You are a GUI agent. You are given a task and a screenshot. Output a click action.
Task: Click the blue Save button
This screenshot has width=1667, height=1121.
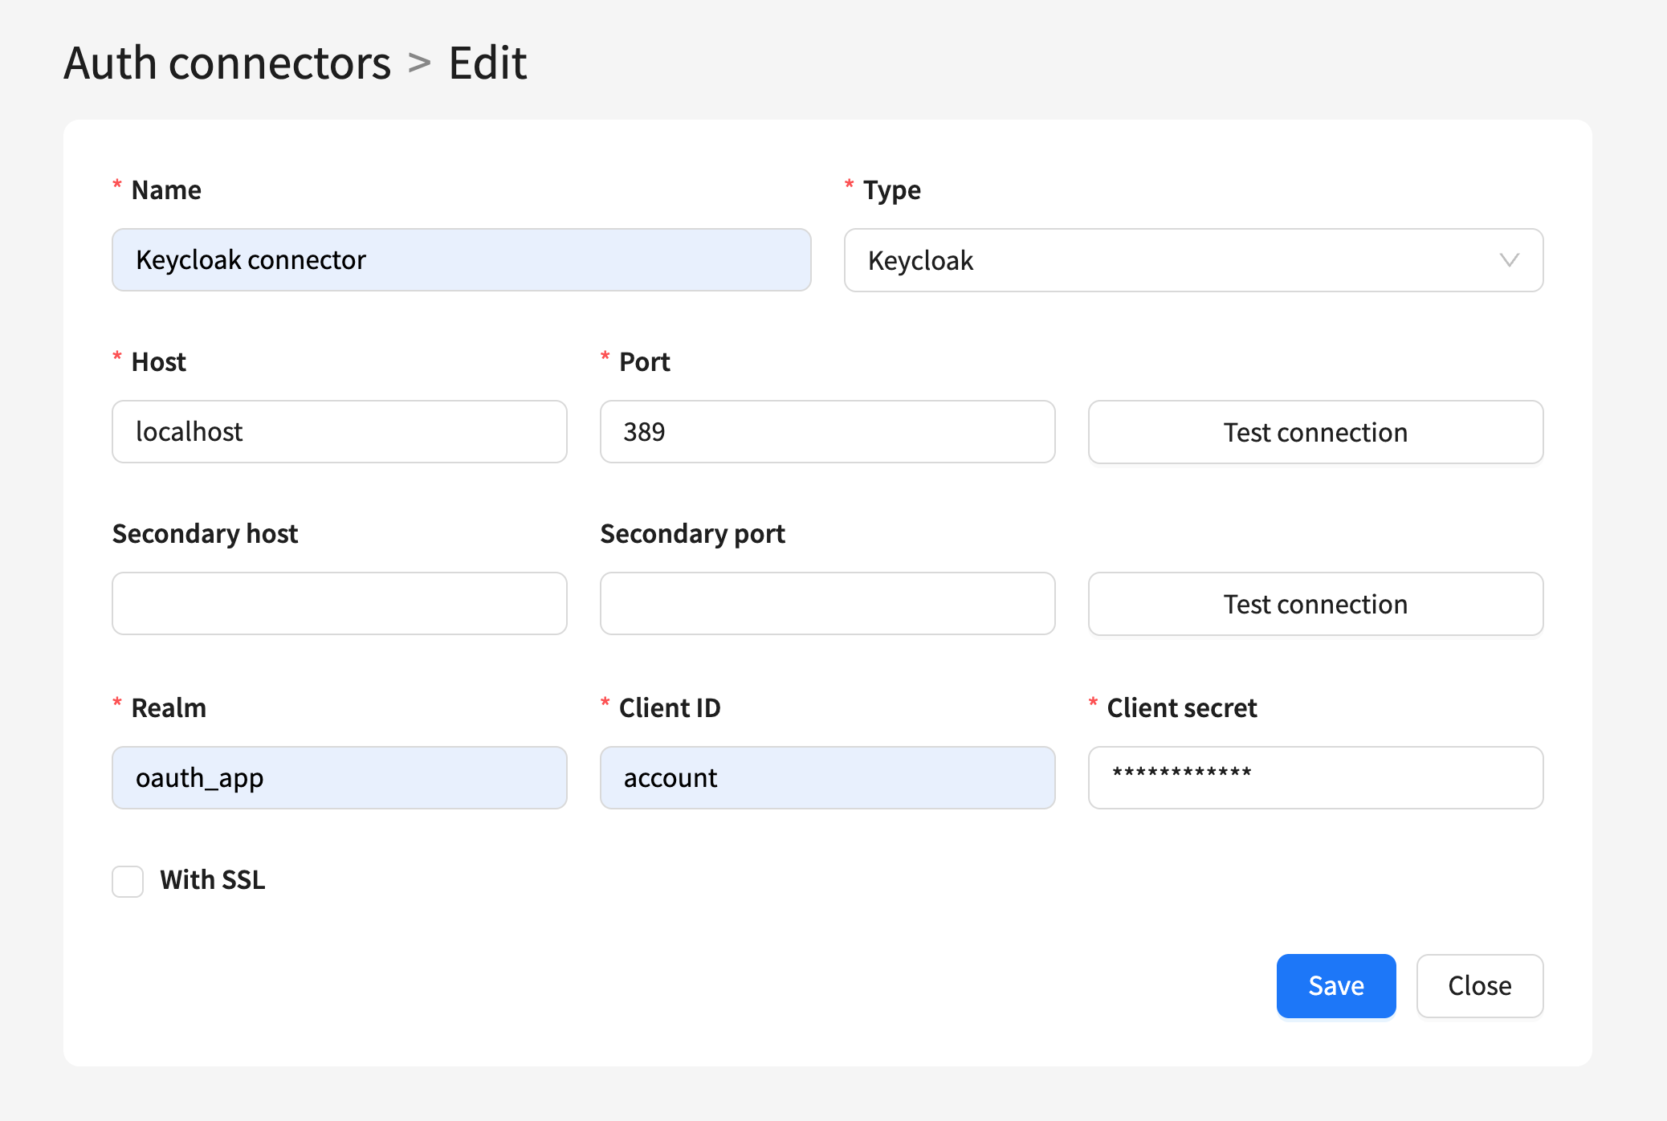[x=1335, y=985]
